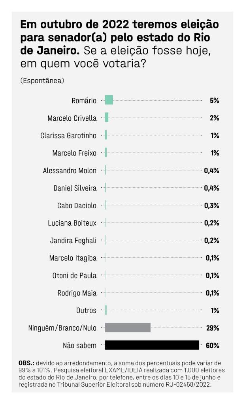Click the Luciana Boiteux label
This screenshot has height=404, width=245.
pos(72,223)
